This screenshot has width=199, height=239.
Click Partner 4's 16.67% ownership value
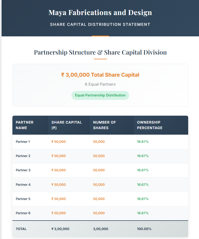coord(143,185)
